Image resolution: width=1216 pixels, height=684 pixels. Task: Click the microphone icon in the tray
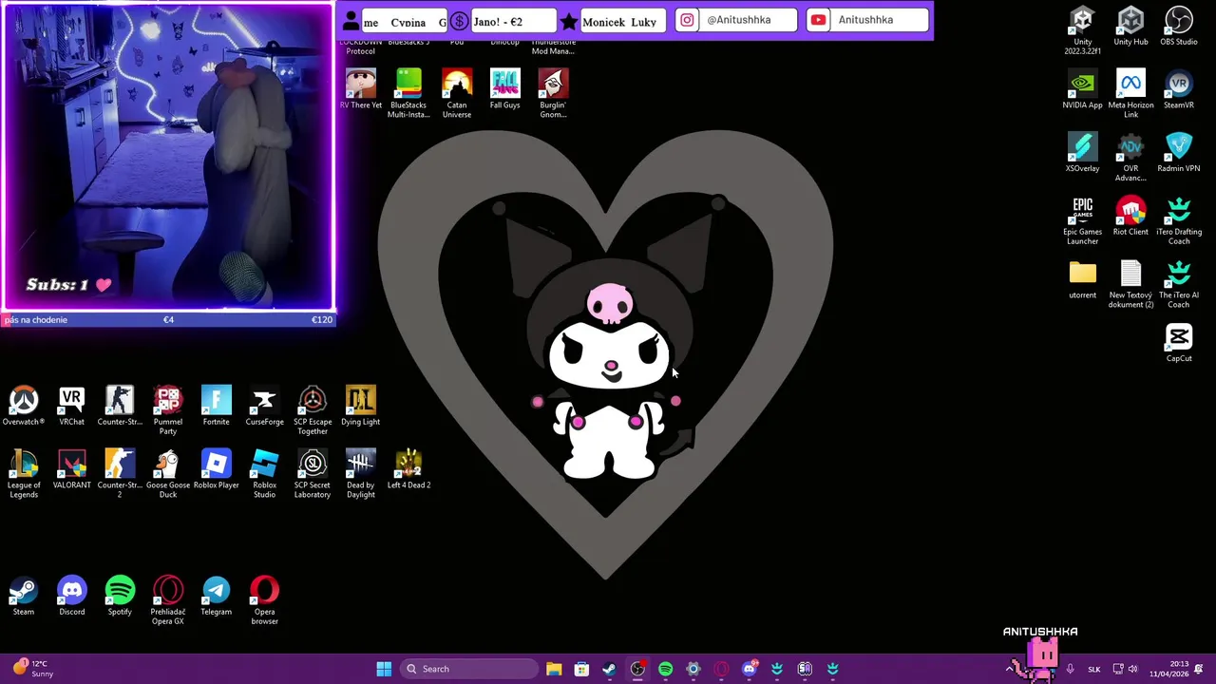tap(1070, 669)
